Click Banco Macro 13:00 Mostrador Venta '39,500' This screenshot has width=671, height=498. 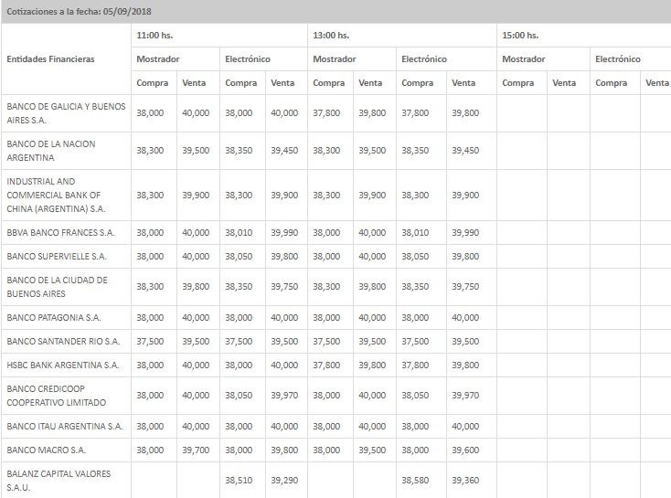pyautogui.click(x=372, y=450)
